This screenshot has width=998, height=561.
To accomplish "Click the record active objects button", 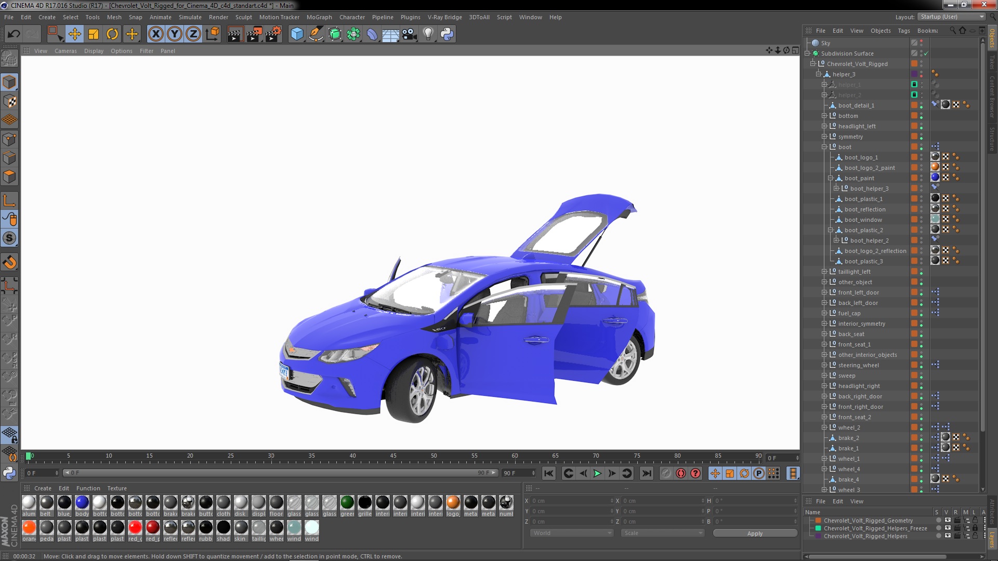I will point(666,473).
